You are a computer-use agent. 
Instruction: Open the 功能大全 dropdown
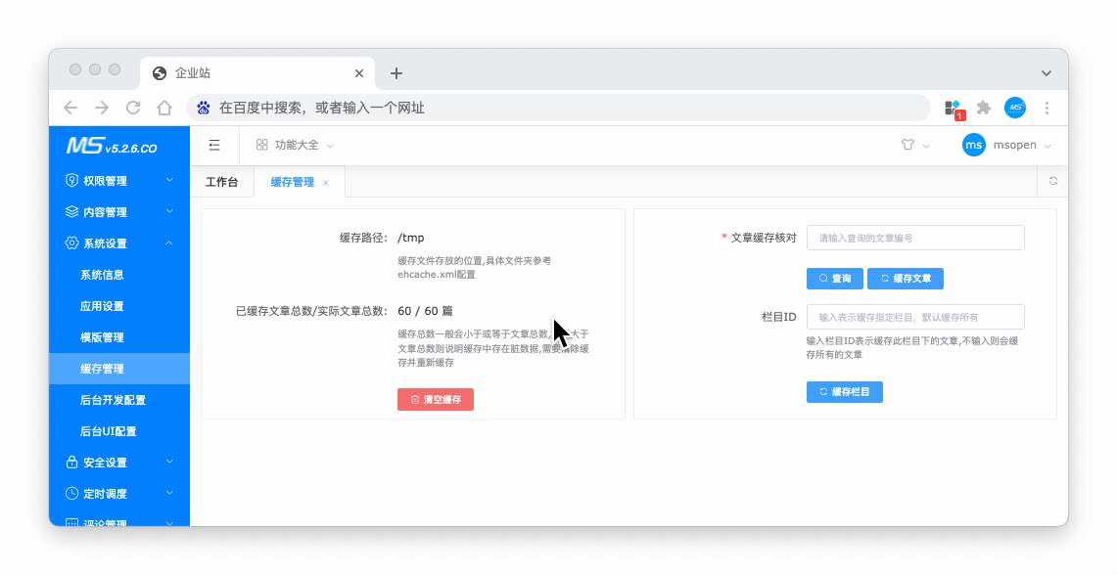pyautogui.click(x=296, y=145)
